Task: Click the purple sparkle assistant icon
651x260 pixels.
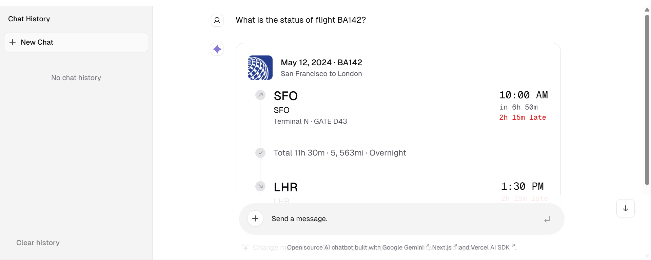Action: pyautogui.click(x=217, y=49)
